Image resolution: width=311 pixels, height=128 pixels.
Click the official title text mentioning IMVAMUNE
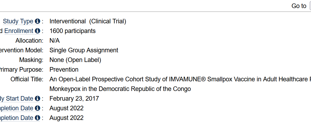point(180,84)
